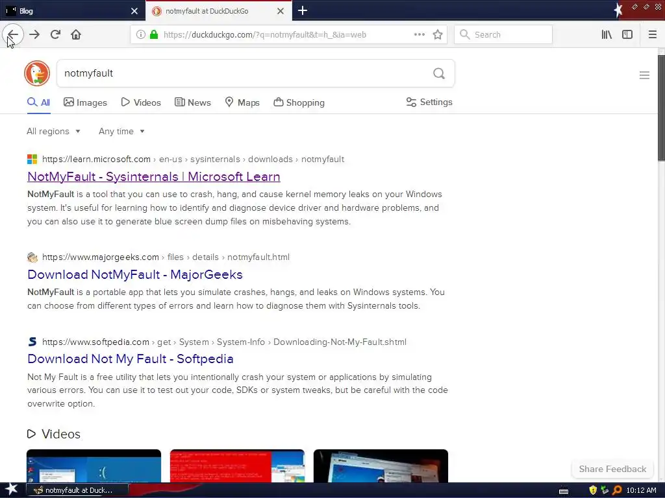This screenshot has width=665, height=498.
Task: Reload the current page
Action: click(x=55, y=35)
